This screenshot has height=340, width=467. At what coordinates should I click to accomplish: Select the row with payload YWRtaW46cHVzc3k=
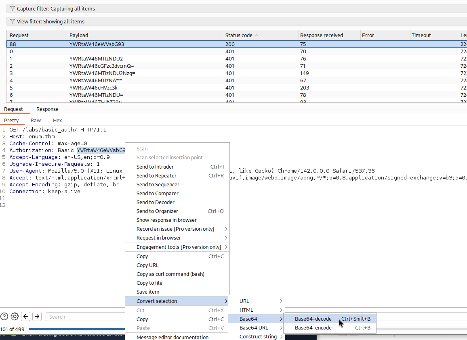(x=236, y=88)
